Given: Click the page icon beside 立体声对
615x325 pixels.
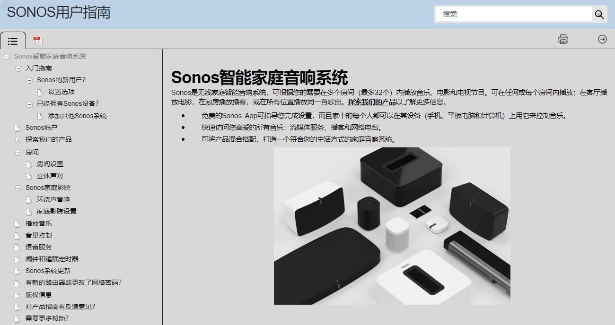Looking at the screenshot, I should pos(28,175).
